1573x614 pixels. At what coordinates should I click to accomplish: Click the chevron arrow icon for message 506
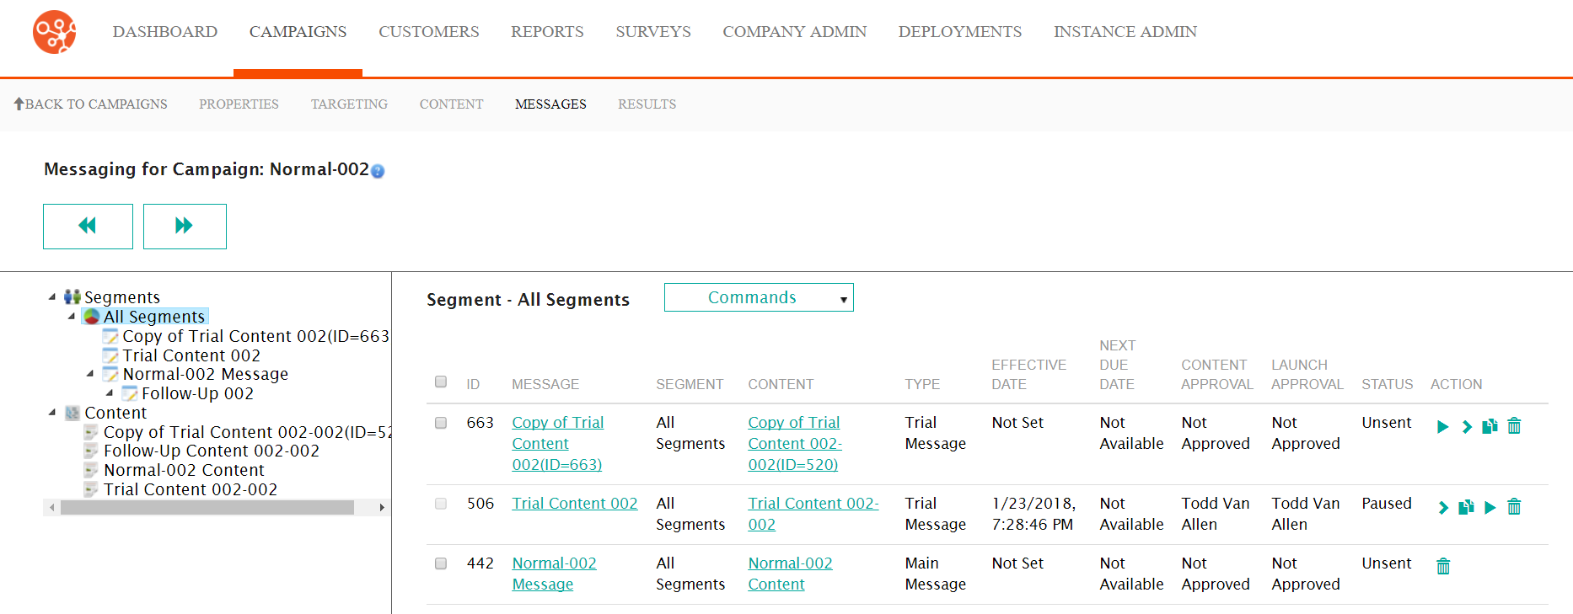(x=1443, y=508)
